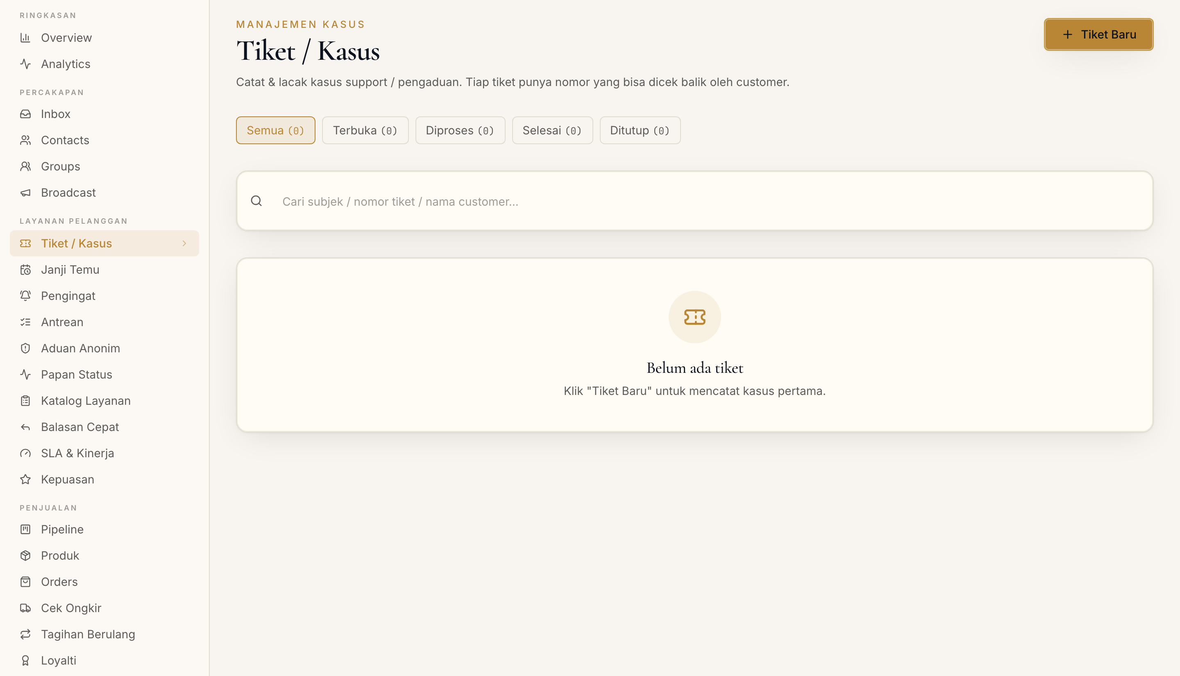The image size is (1180, 676).
Task: Open the Loyalti page
Action: click(x=104, y=661)
